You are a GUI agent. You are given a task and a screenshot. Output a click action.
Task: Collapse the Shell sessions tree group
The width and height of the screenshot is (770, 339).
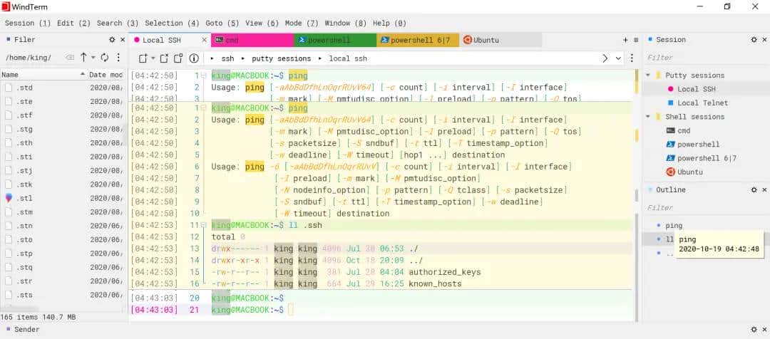point(648,117)
